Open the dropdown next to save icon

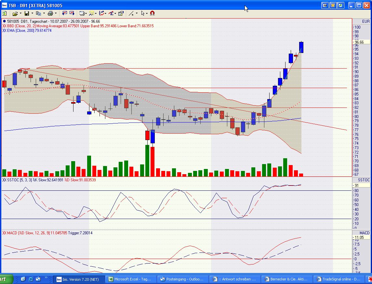point(32,13)
